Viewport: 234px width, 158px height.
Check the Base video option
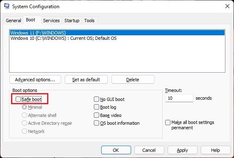96,115
